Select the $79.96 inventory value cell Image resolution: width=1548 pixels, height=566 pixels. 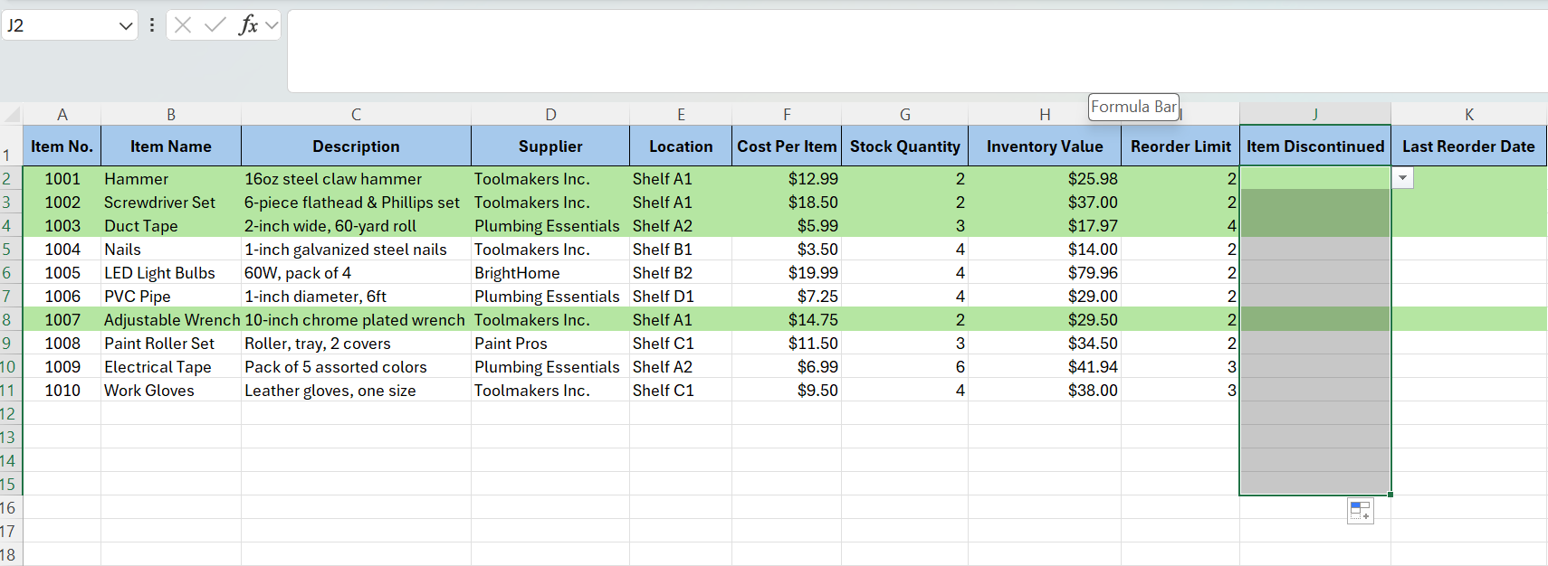(1044, 273)
